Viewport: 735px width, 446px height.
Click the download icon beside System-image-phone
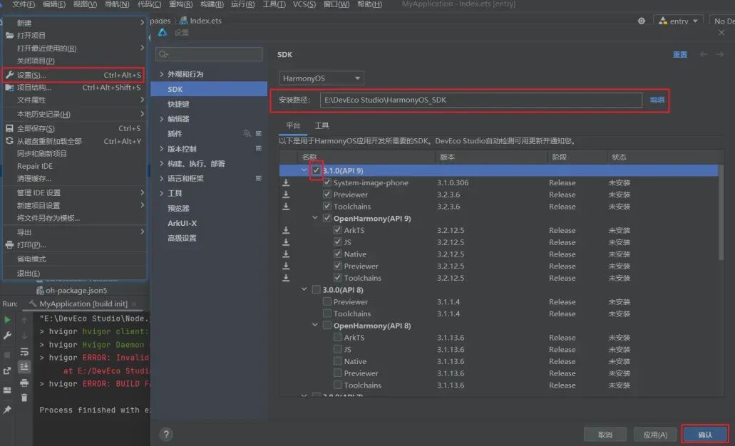pos(286,182)
